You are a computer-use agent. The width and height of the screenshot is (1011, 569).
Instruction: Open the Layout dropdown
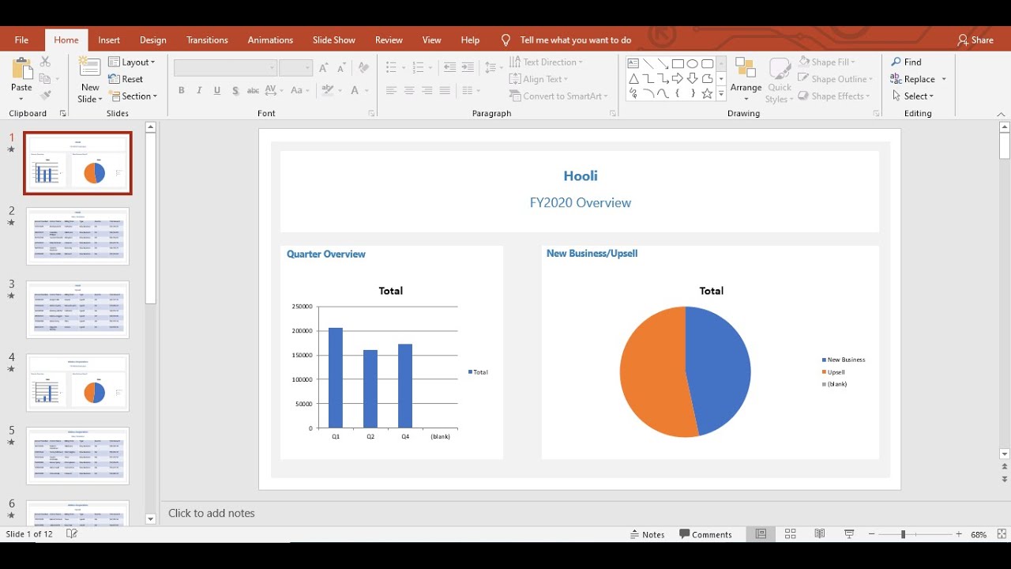coord(131,62)
